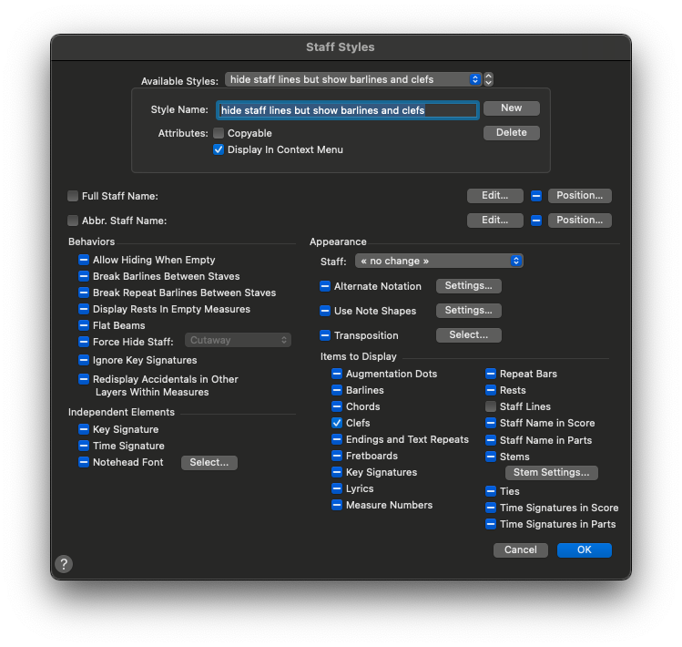This screenshot has height=647, width=682.
Task: Click Select button for Transposition
Action: coord(469,335)
